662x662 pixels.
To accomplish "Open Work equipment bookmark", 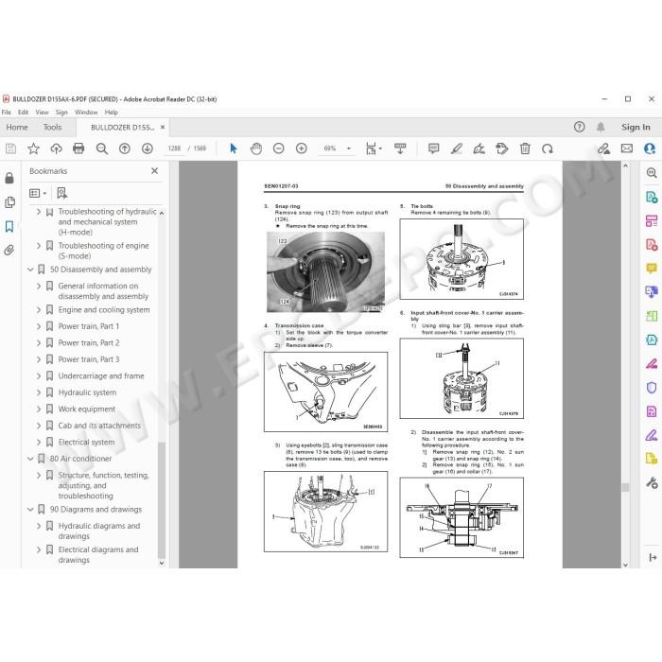I will tap(87, 409).
